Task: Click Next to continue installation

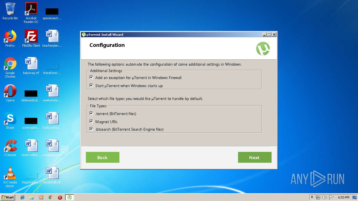Action: point(255,157)
